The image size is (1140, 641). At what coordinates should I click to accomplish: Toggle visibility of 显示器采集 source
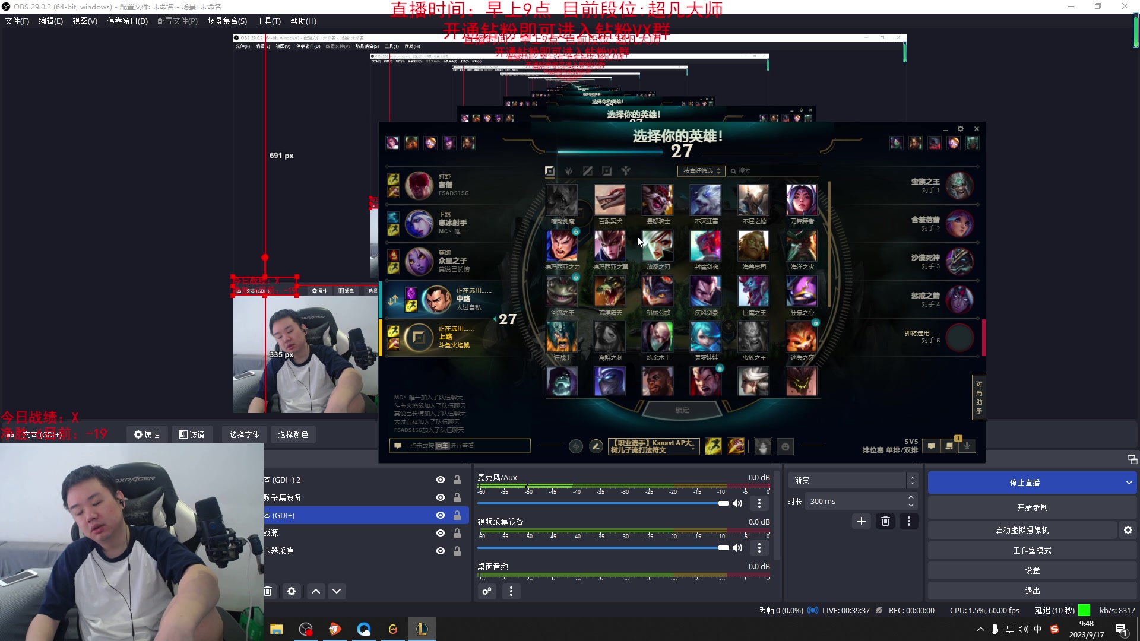tap(441, 551)
